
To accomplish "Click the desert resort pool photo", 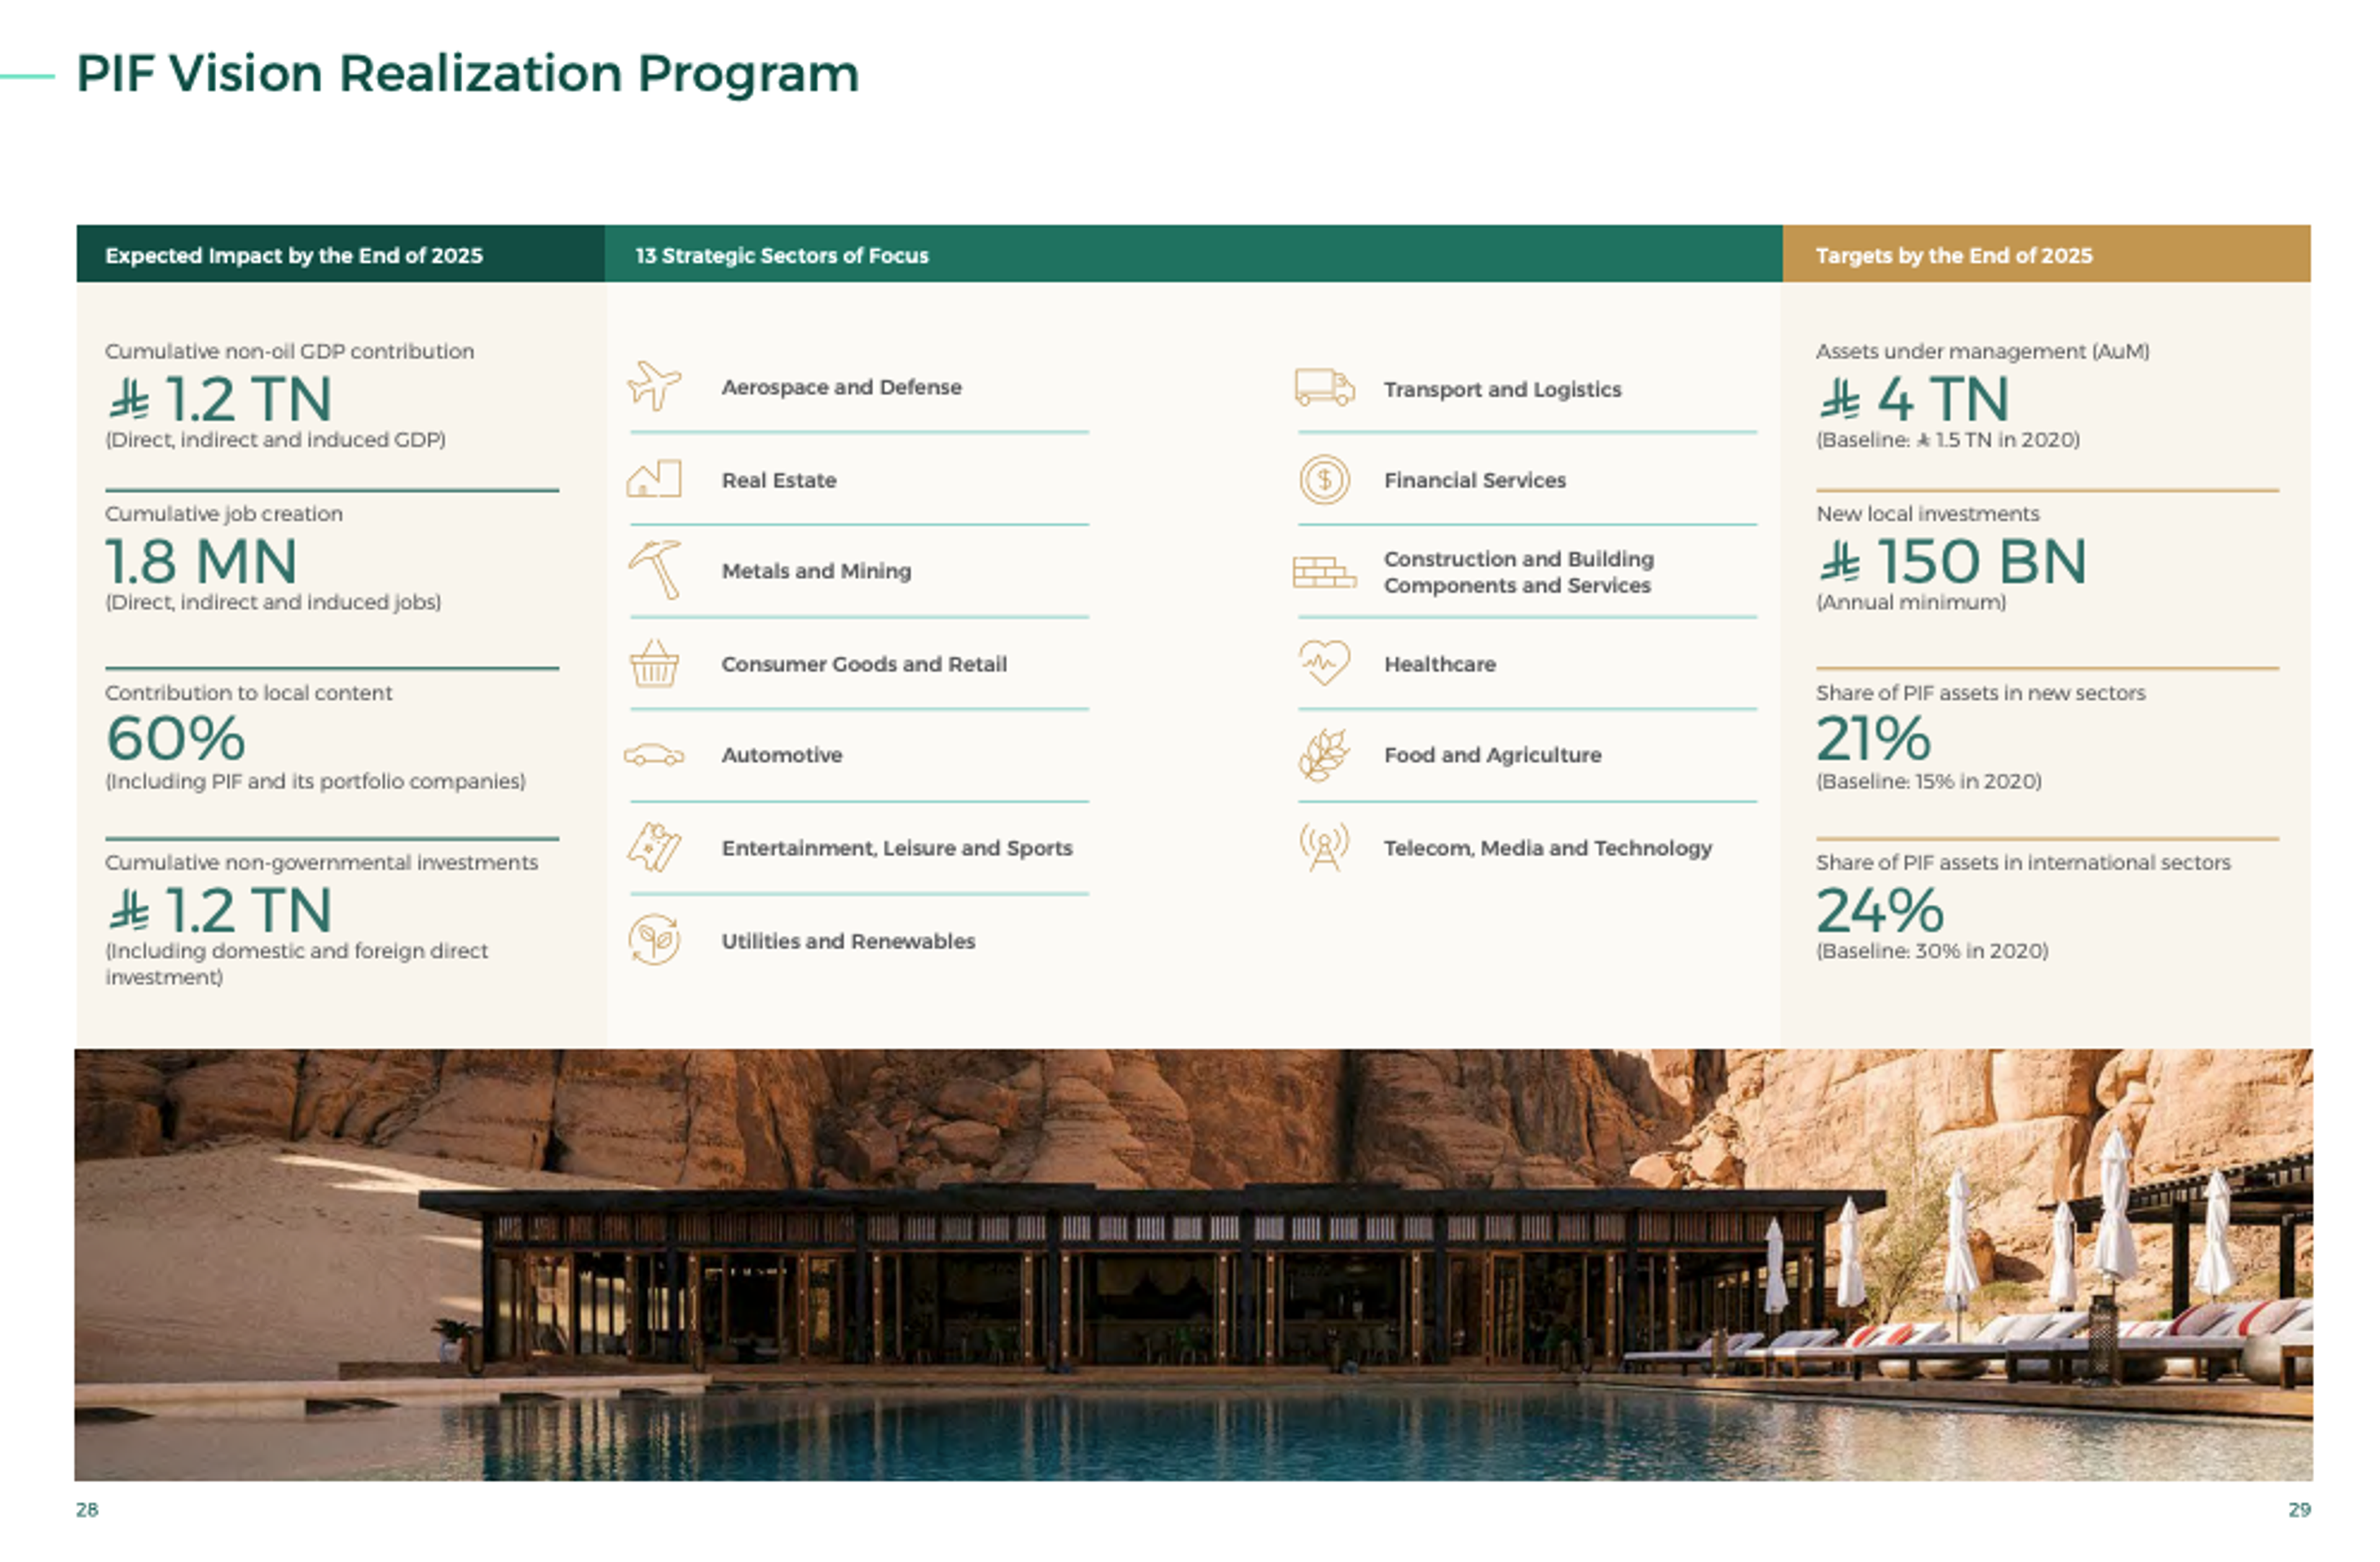I will [1192, 1264].
